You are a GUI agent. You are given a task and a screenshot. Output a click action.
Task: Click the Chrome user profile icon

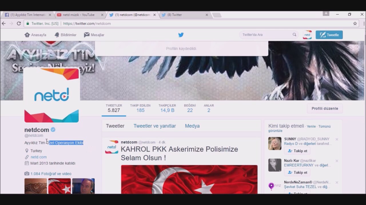(x=326, y=14)
